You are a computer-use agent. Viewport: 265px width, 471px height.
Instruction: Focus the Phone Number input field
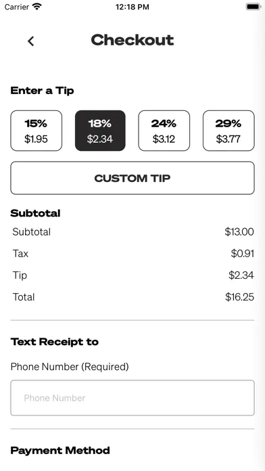(132, 398)
